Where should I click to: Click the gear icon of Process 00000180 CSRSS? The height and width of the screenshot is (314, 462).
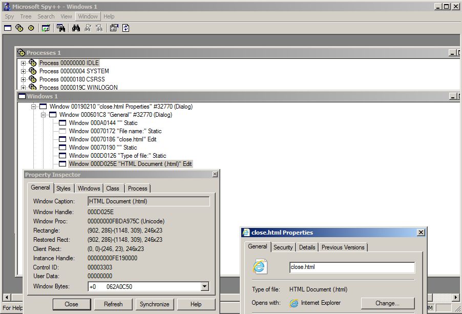[33, 79]
